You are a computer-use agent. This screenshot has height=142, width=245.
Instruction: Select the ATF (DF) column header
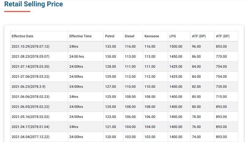(223, 36)
